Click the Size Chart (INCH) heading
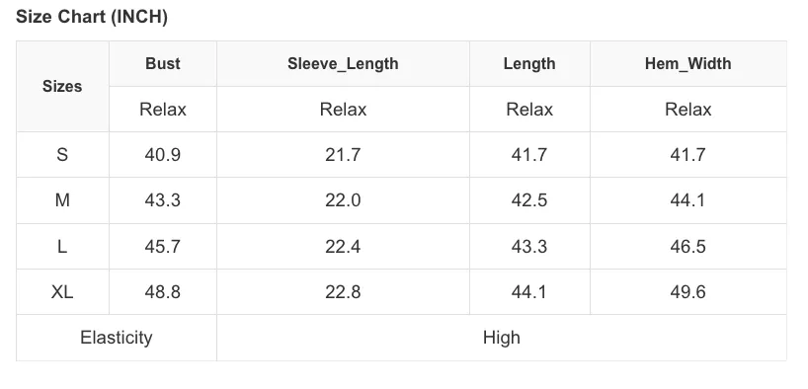 [x=92, y=17]
